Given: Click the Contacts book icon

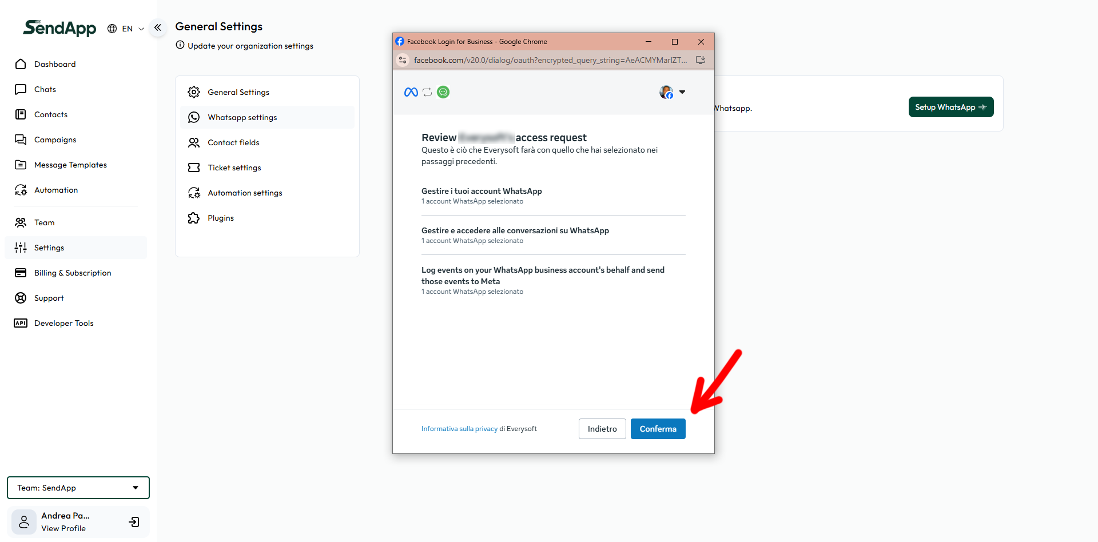Looking at the screenshot, I should (x=21, y=114).
